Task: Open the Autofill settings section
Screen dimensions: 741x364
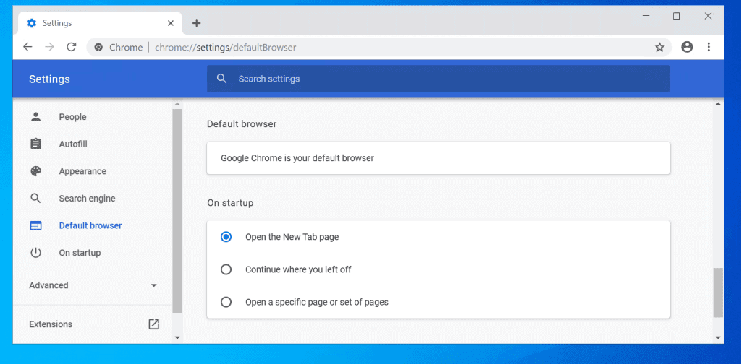Action: [x=73, y=144]
